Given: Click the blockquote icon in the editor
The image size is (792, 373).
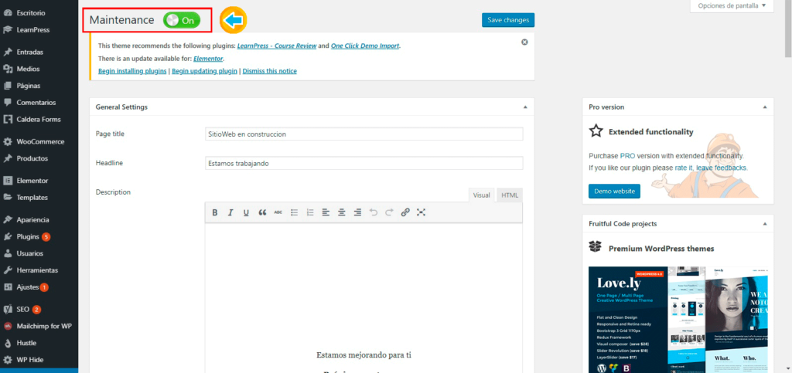Looking at the screenshot, I should click(x=262, y=212).
